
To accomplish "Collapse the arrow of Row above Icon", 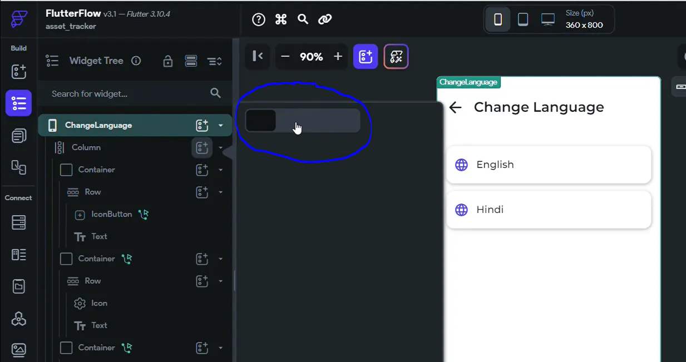I will pos(221,281).
